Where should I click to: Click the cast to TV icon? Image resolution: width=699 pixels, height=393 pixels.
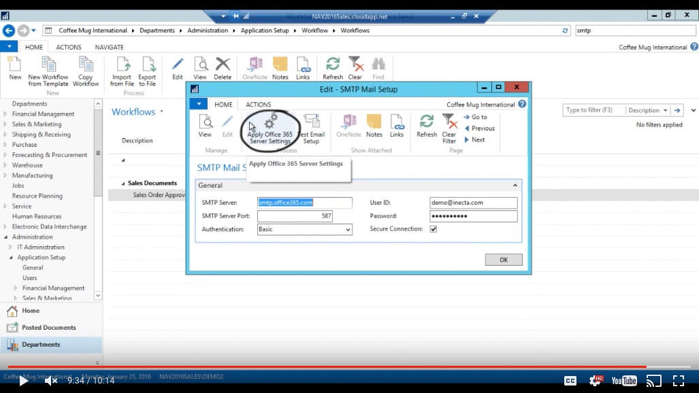(x=654, y=381)
